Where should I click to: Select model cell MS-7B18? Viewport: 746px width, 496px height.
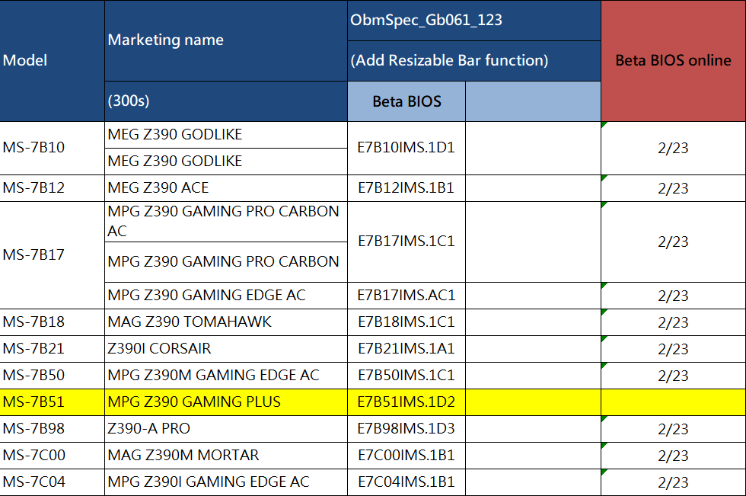click(x=53, y=322)
